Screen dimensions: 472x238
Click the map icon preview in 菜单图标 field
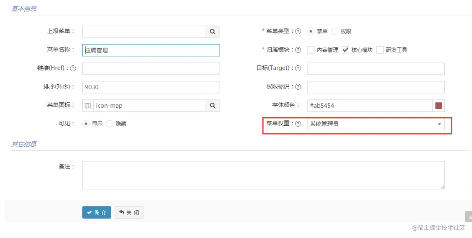click(88, 106)
